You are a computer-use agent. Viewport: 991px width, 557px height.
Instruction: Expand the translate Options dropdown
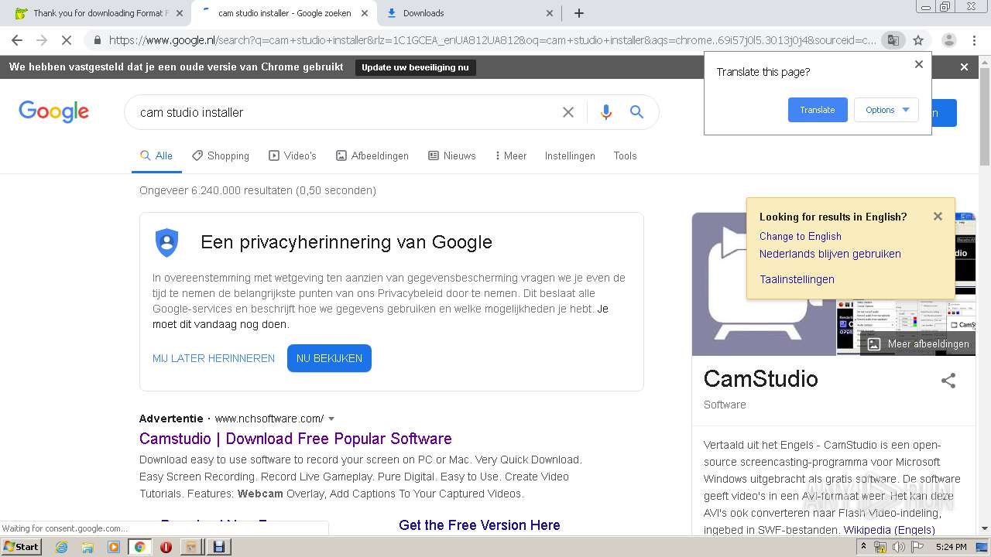coord(886,110)
